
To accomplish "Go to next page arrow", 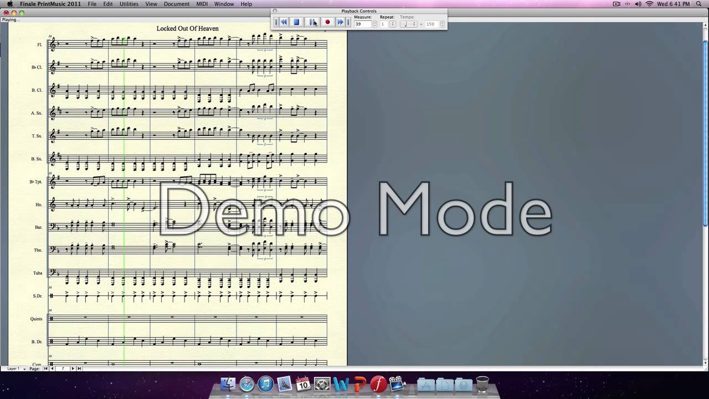I will coord(73,369).
